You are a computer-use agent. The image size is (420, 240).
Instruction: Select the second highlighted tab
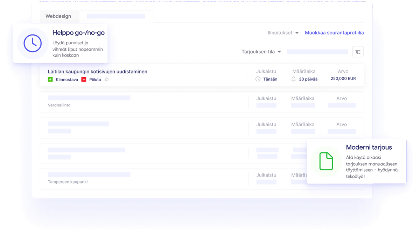115,16
